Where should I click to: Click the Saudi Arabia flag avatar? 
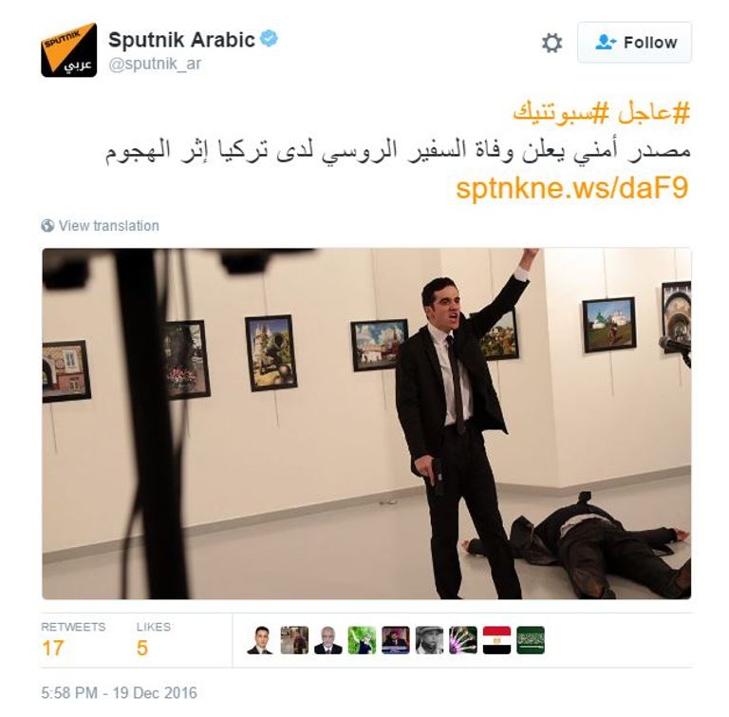point(531,640)
